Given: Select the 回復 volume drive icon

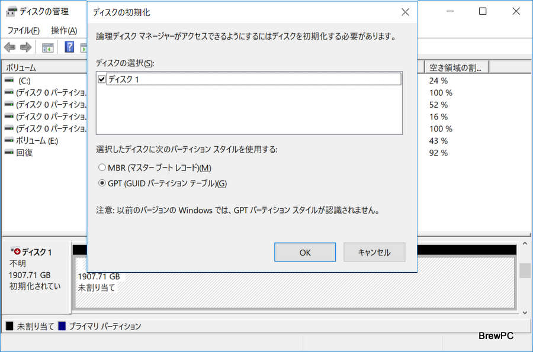Looking at the screenshot, I should [9, 153].
